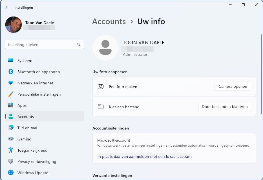
Task: Open the Windows Update sync icon
Action: pyautogui.click(x=11, y=173)
